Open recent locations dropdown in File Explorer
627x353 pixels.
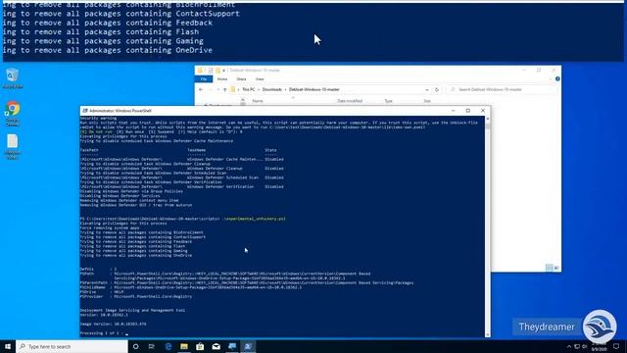pos(217,89)
